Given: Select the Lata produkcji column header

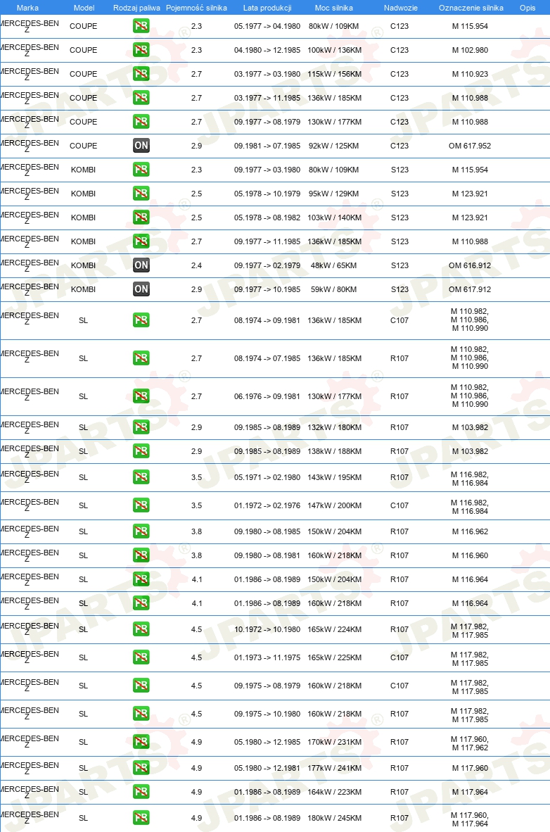Looking at the screenshot, I should tap(267, 8).
